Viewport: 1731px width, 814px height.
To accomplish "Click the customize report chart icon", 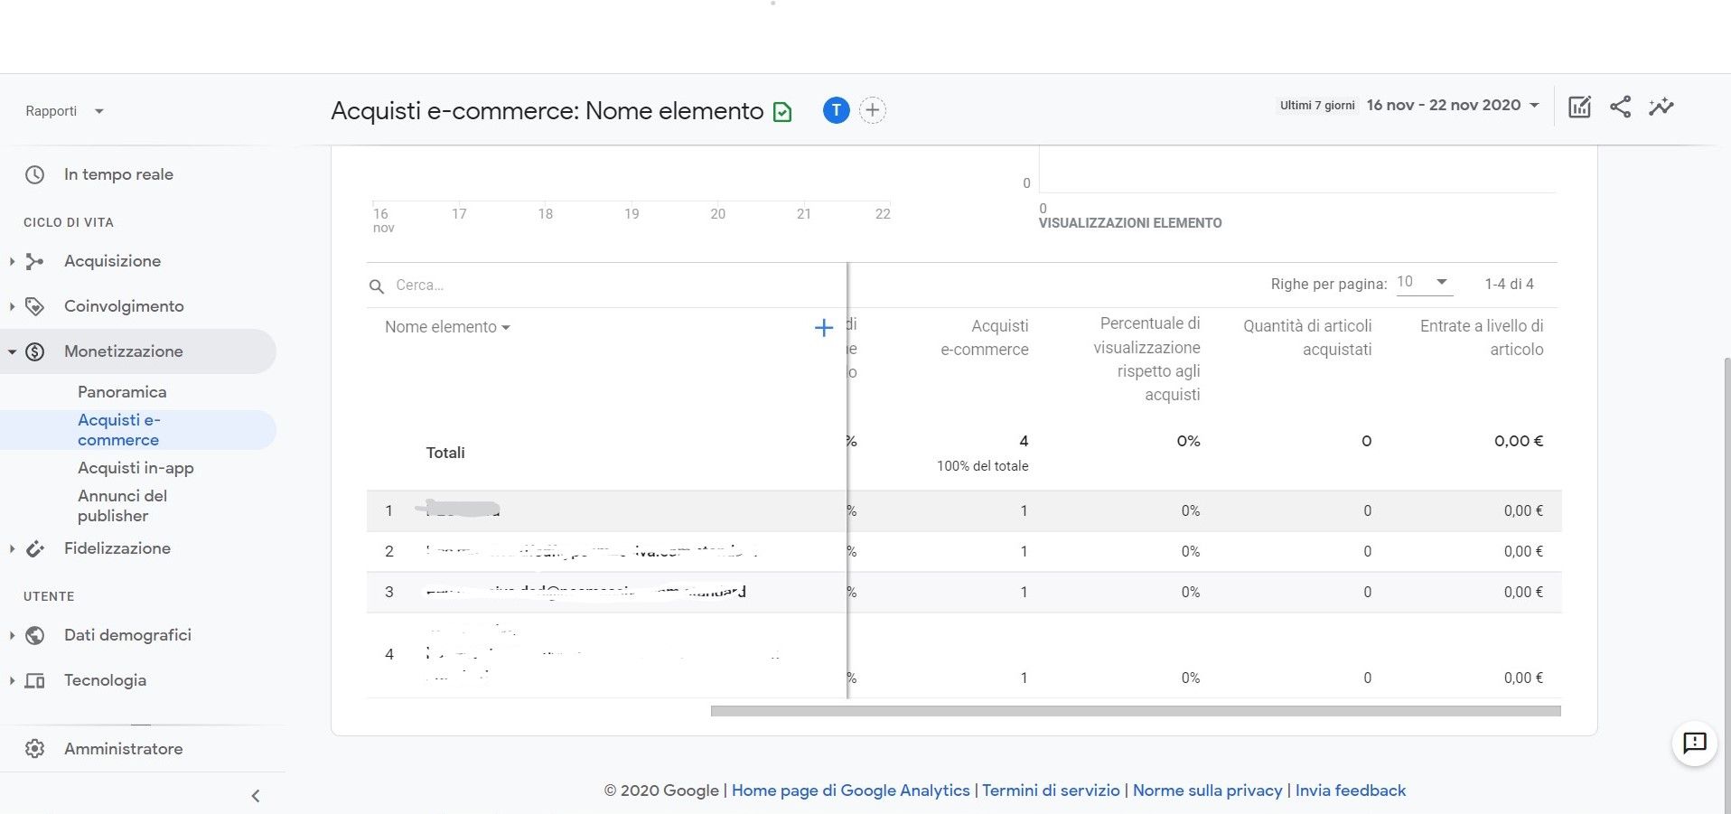I will (x=1579, y=107).
